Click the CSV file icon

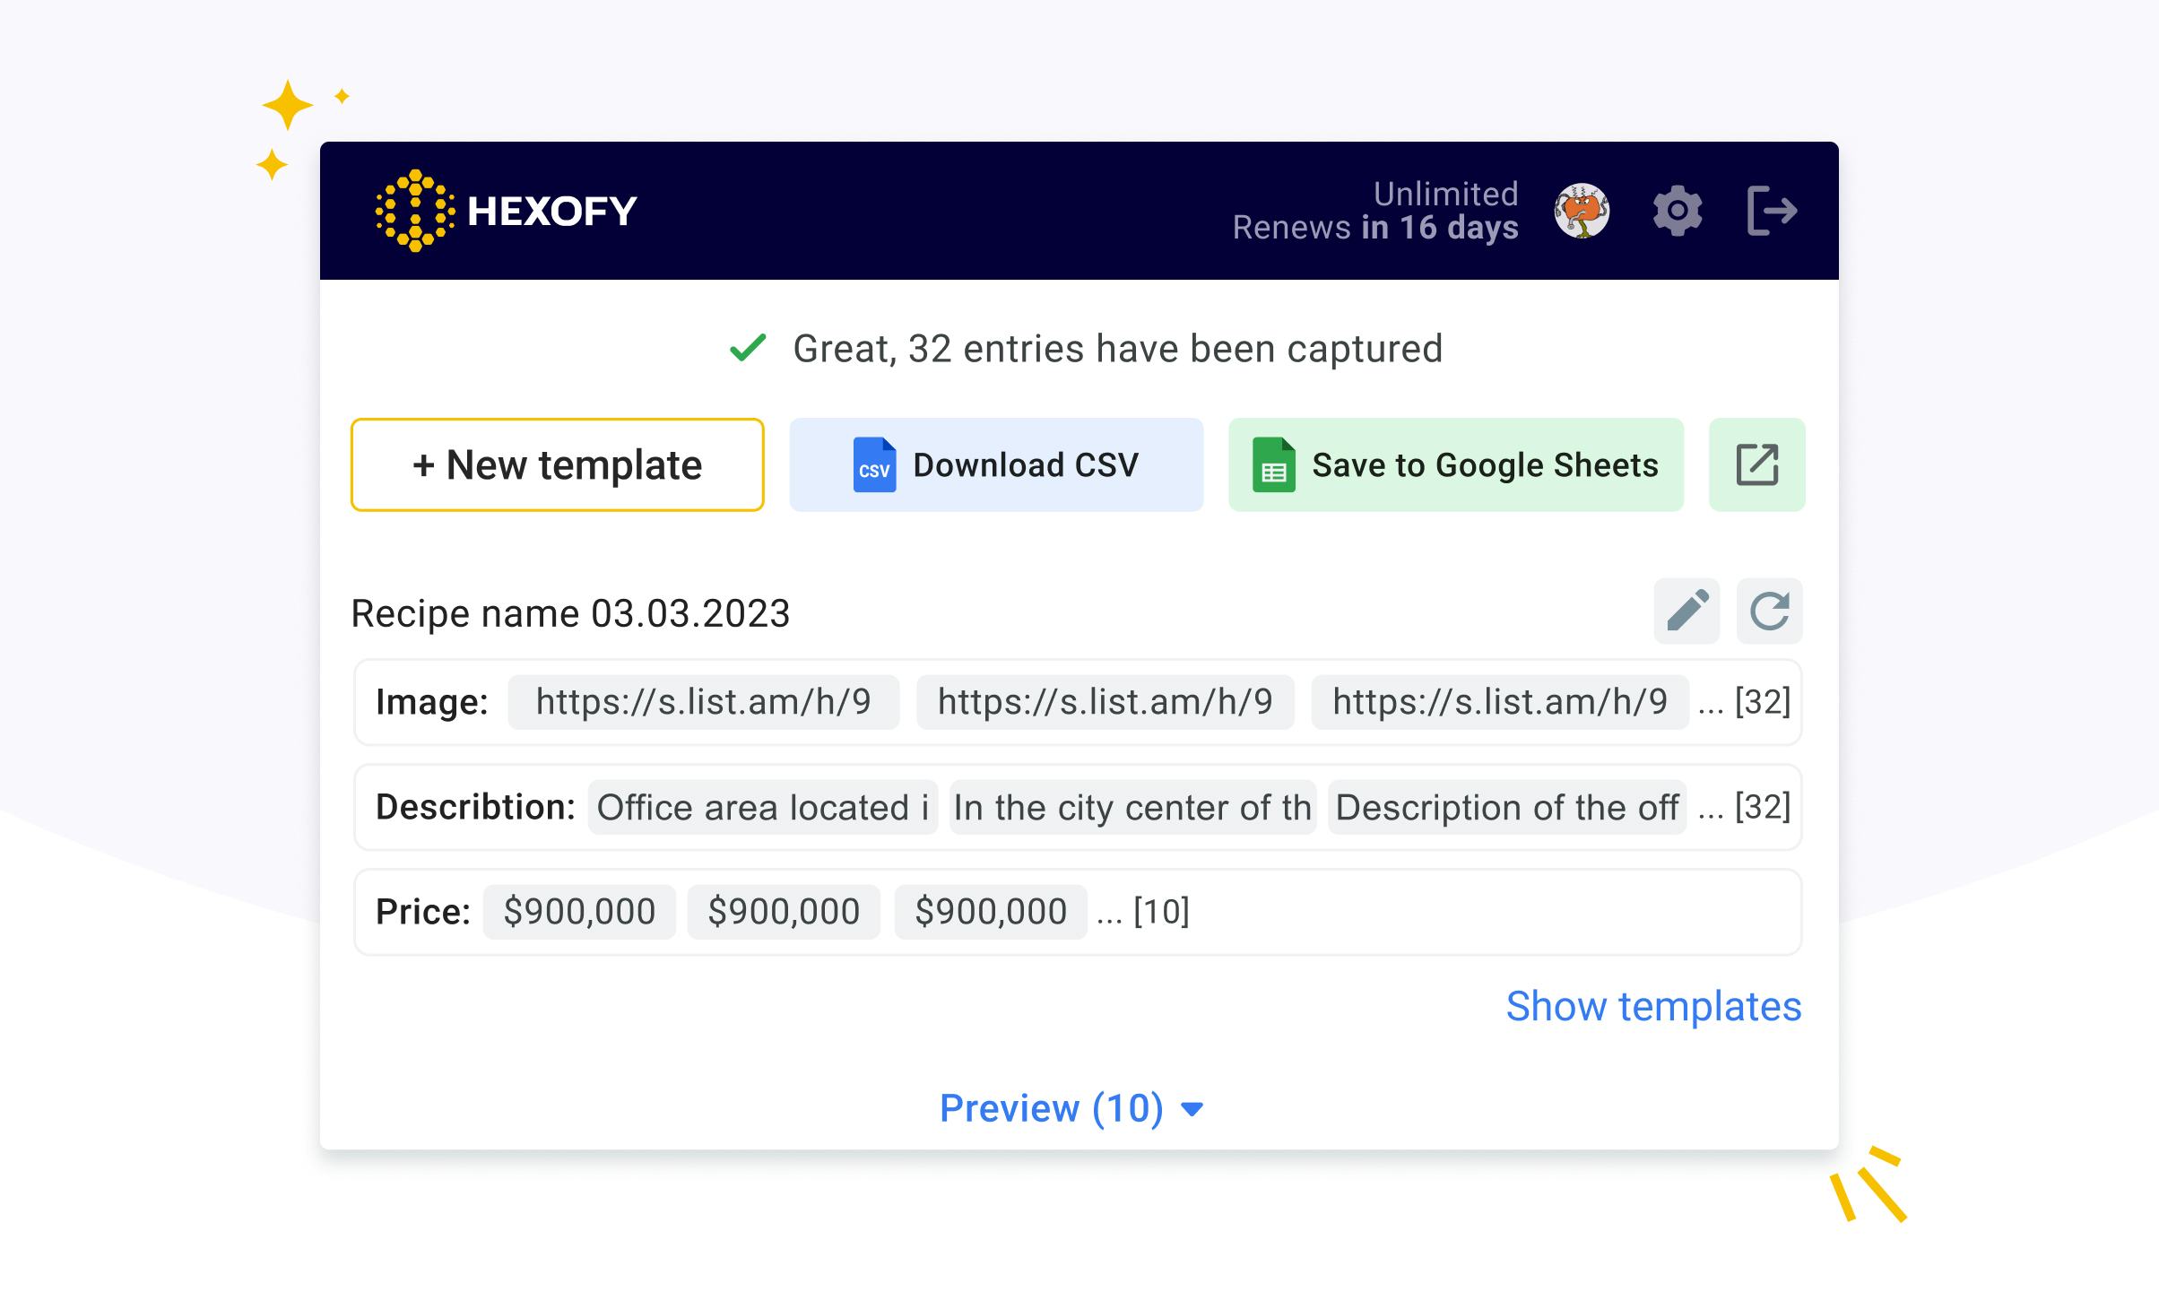click(x=873, y=464)
